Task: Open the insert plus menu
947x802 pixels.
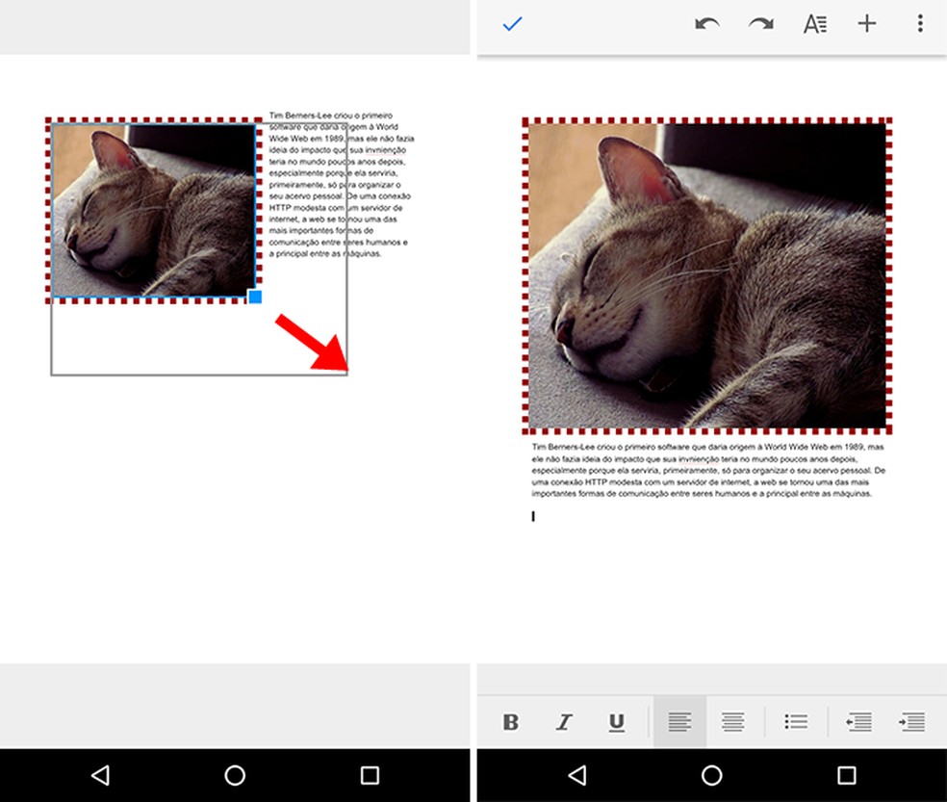Action: 867,24
